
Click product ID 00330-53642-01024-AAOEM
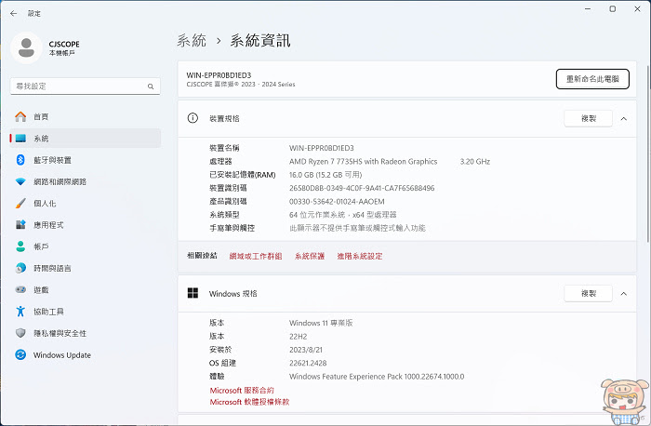tap(337, 202)
